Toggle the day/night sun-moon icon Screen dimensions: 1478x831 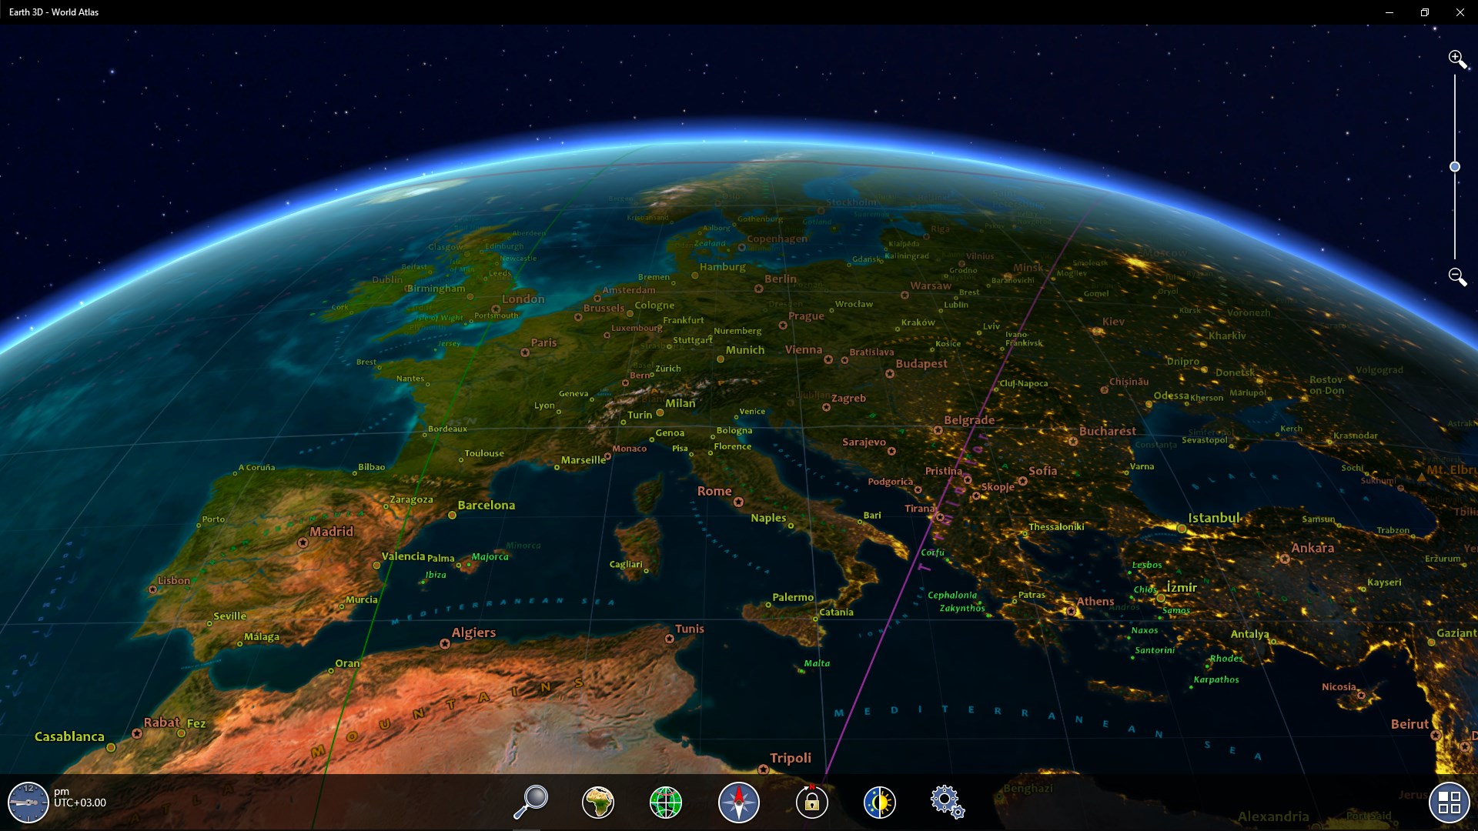point(879,802)
